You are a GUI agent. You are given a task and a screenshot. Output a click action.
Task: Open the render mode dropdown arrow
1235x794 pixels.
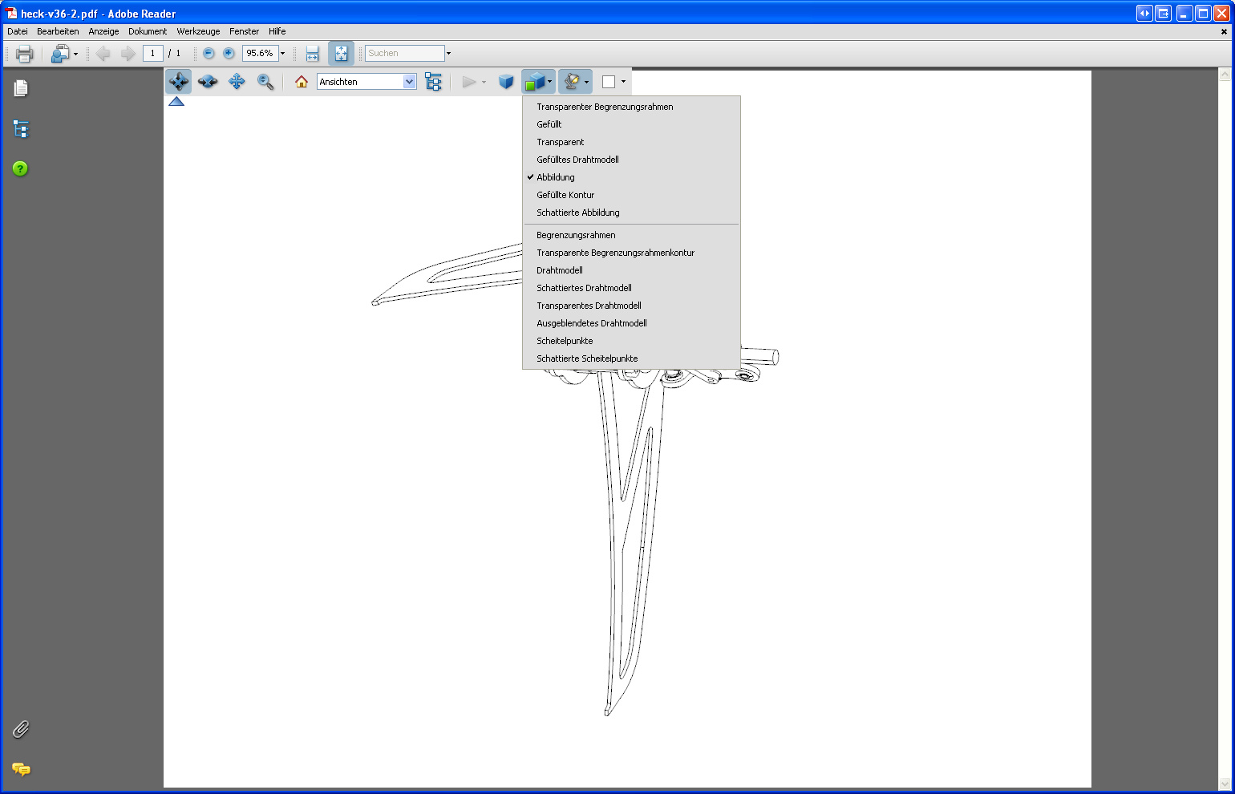(x=549, y=82)
